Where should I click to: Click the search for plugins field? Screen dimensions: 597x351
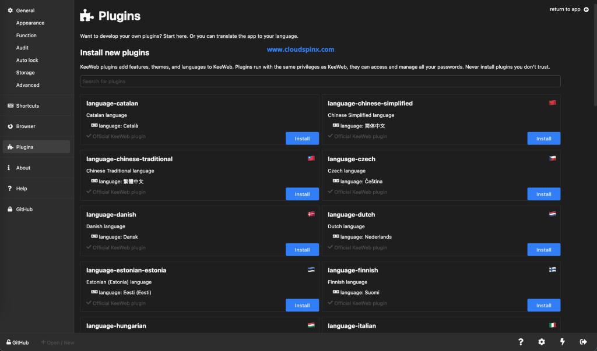click(x=319, y=81)
